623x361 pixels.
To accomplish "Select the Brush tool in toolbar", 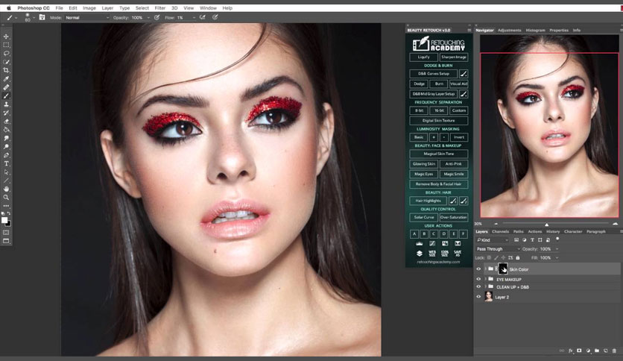I will pos(7,95).
